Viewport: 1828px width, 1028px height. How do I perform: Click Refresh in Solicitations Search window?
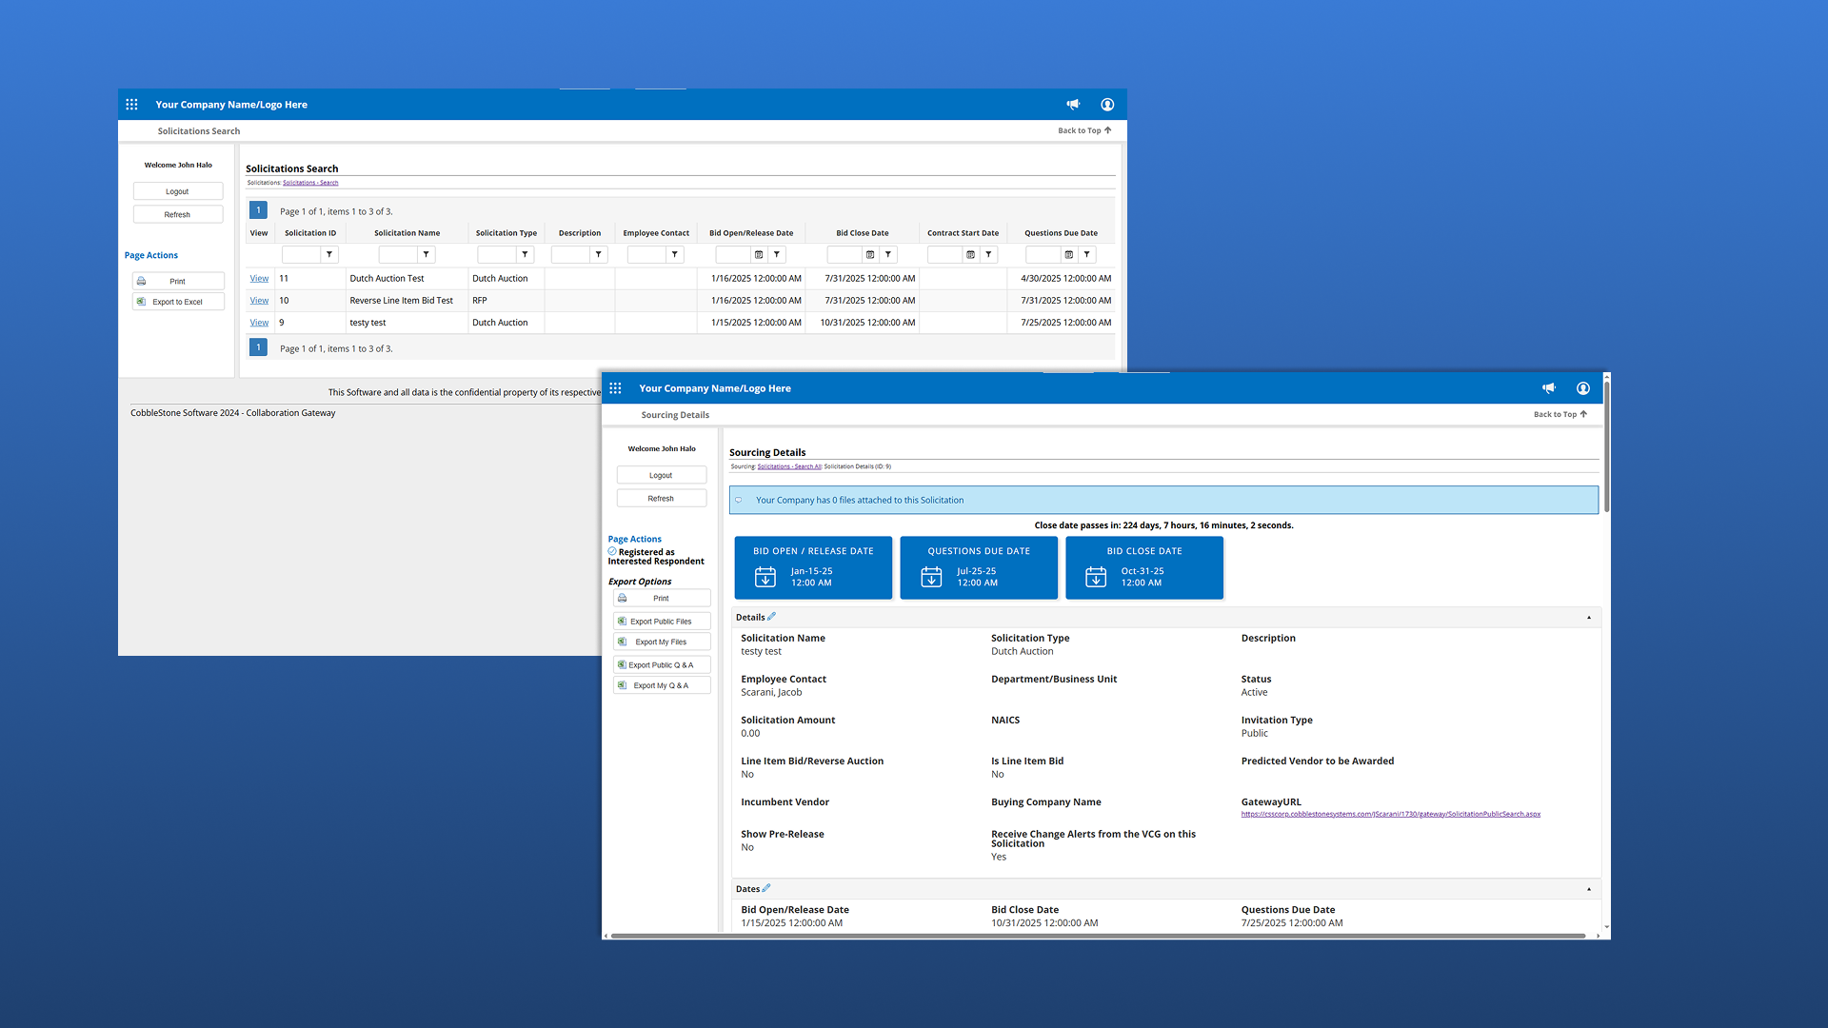tap(178, 214)
